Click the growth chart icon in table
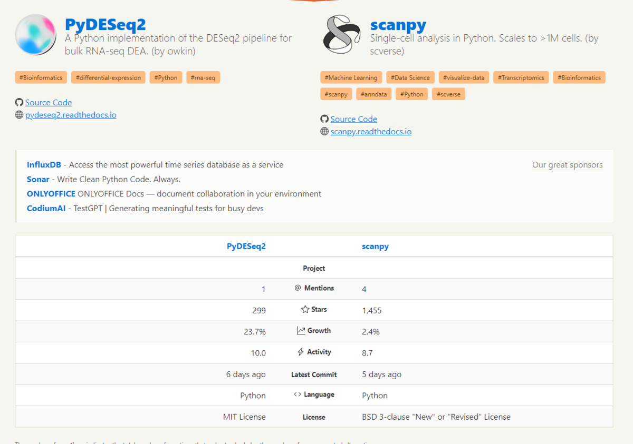Viewport: 633px width, 444px height. coord(301,331)
